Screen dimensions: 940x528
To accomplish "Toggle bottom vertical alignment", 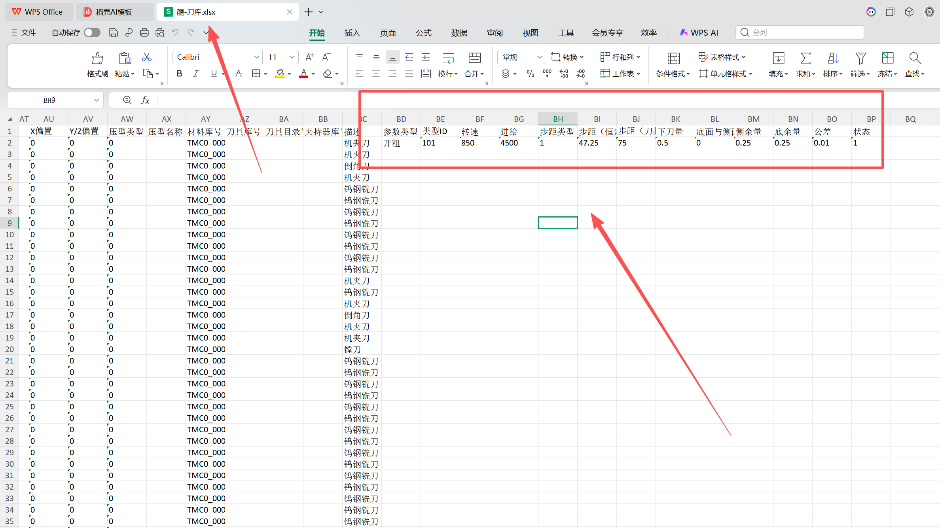I will pyautogui.click(x=392, y=57).
